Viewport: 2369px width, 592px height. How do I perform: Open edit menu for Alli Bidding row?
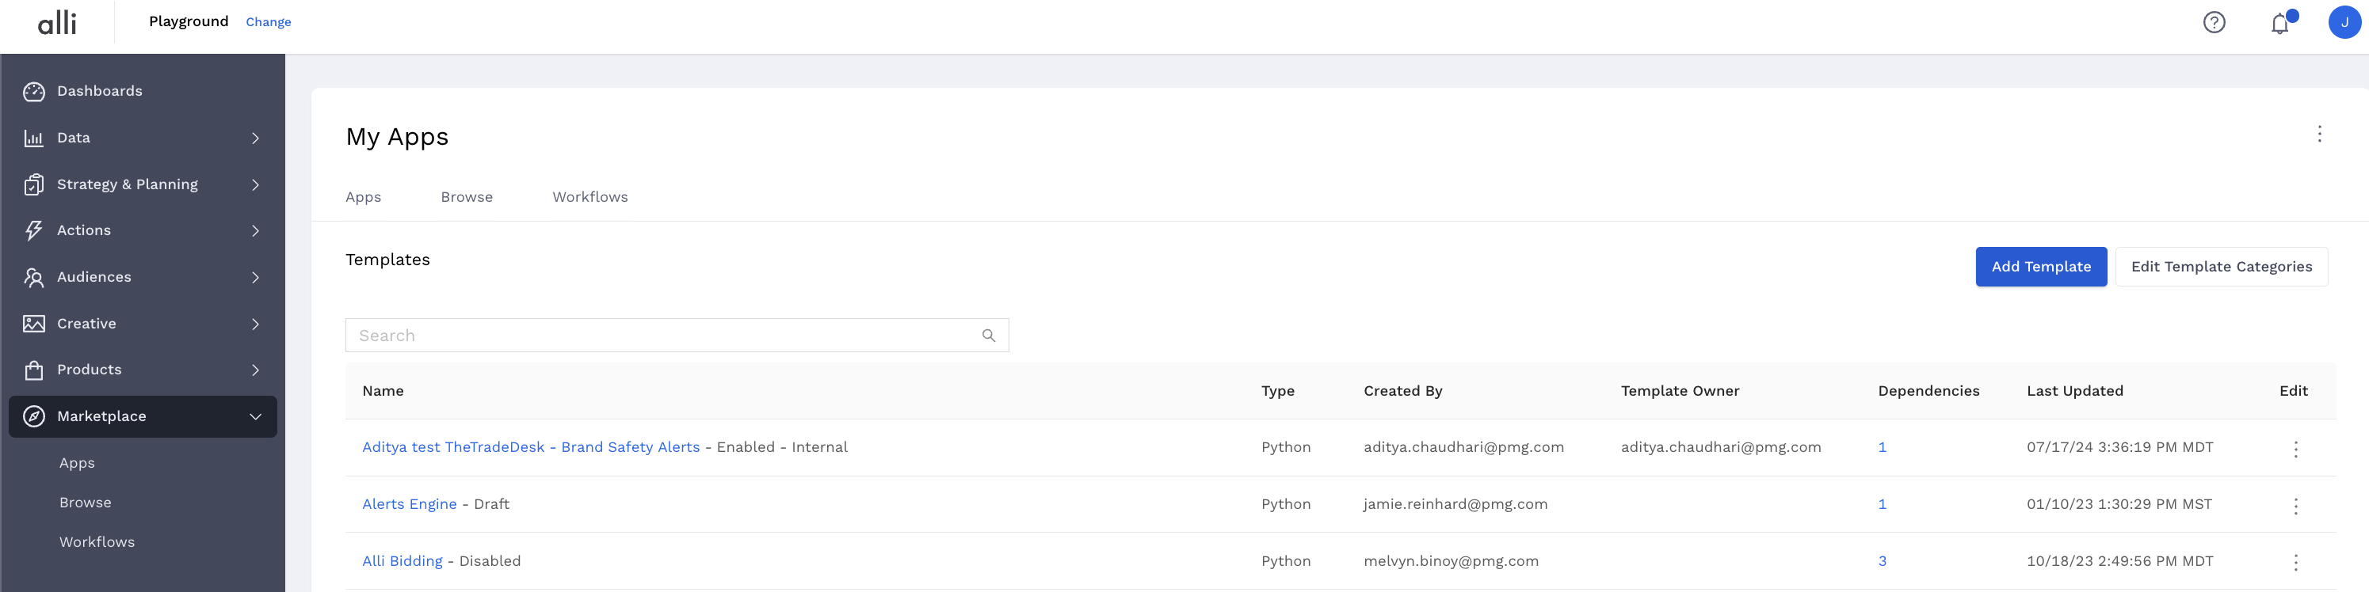tap(2295, 563)
